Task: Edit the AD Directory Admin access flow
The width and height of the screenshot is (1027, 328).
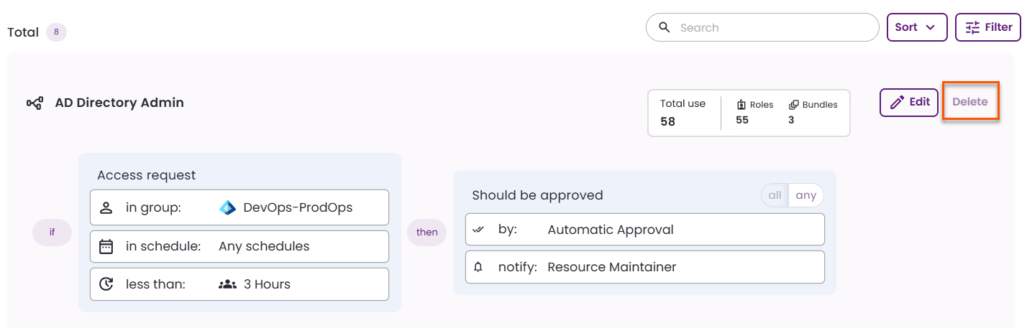Action: [909, 102]
